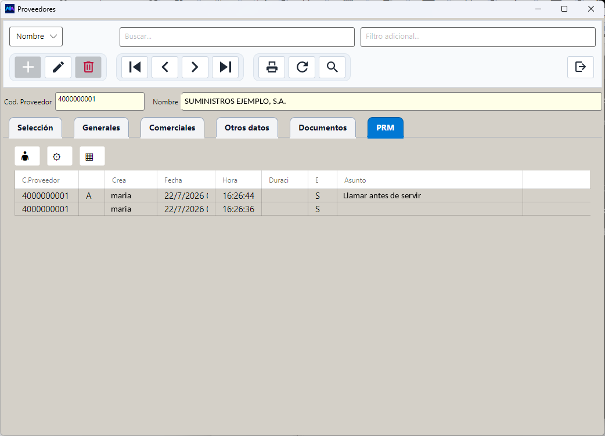605x436 pixels.
Task: Click the gear icon in the PRM toolbar
Action: click(x=59, y=157)
